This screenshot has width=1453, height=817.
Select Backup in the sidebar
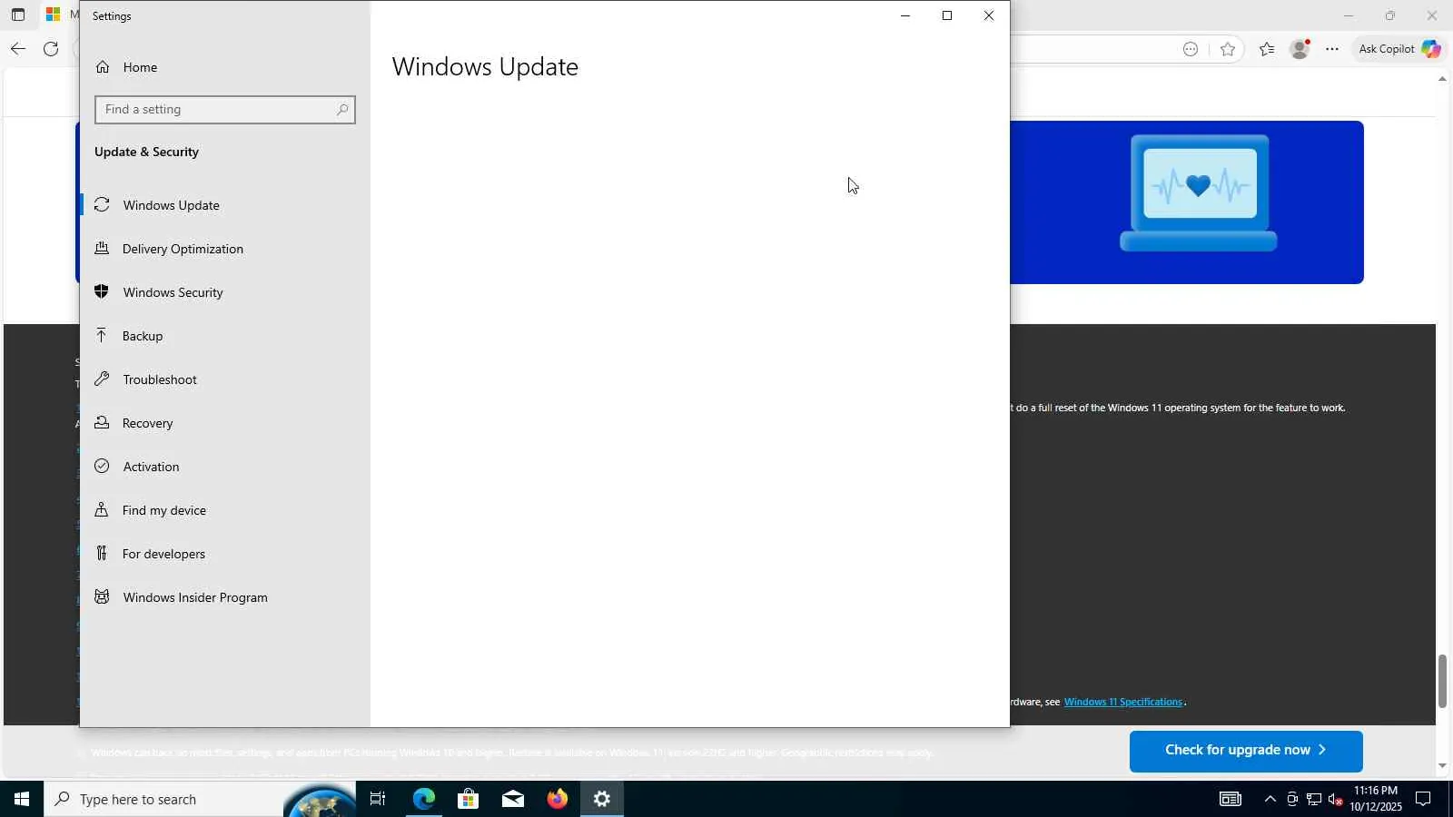click(x=225, y=336)
